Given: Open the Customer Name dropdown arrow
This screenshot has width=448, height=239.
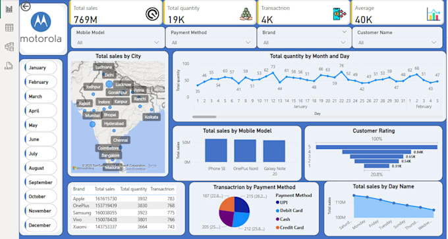Looking at the screenshot, I should point(434,43).
